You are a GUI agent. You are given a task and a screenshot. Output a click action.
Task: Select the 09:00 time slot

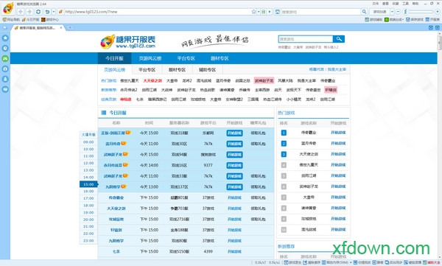88,142
